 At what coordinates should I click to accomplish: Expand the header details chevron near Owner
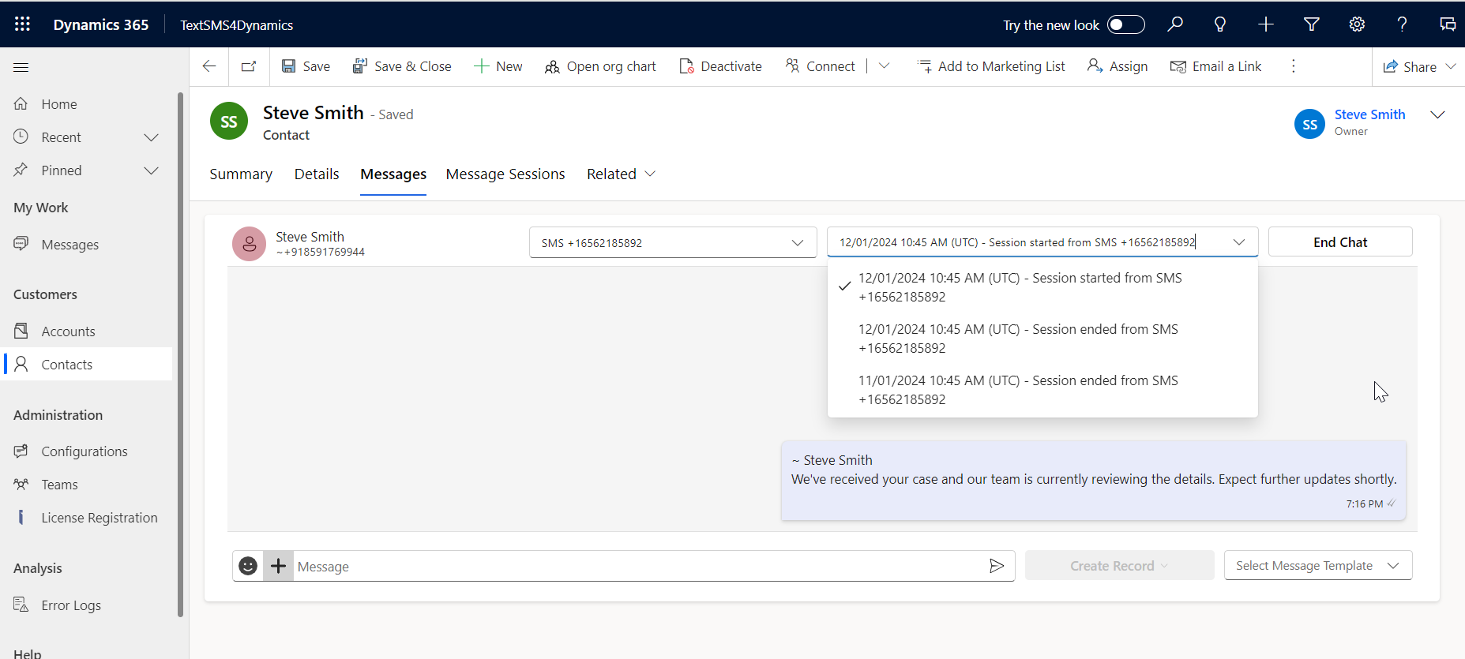pos(1437,114)
